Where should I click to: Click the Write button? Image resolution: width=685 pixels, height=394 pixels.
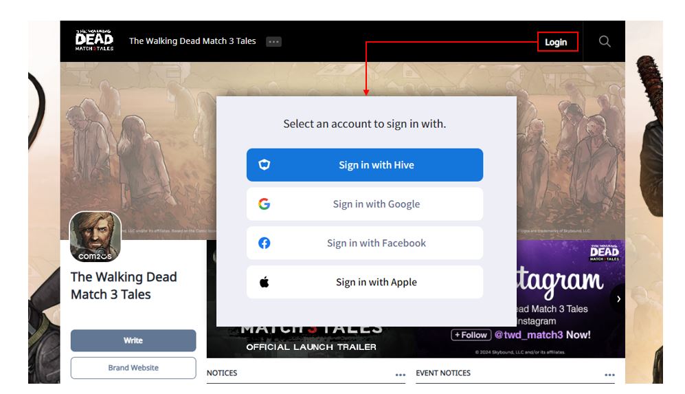pyautogui.click(x=133, y=340)
